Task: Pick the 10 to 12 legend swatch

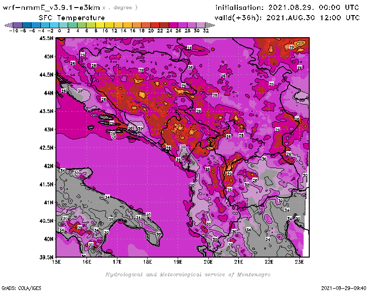Action: coord(109,25)
